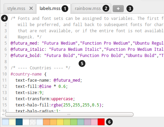164x127 pixels.
Task: Select the pale yellow color swatch
Action: coord(12,122)
